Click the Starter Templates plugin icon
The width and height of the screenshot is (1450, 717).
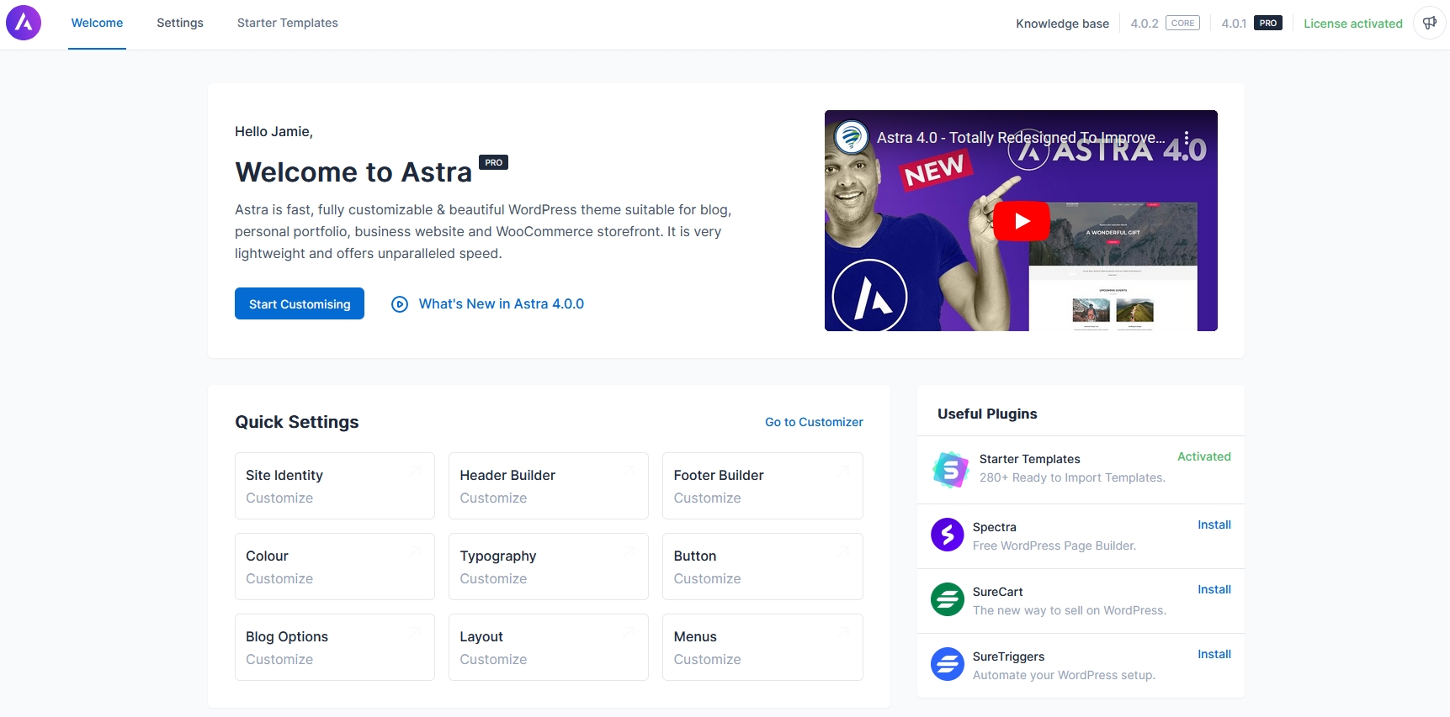click(951, 470)
